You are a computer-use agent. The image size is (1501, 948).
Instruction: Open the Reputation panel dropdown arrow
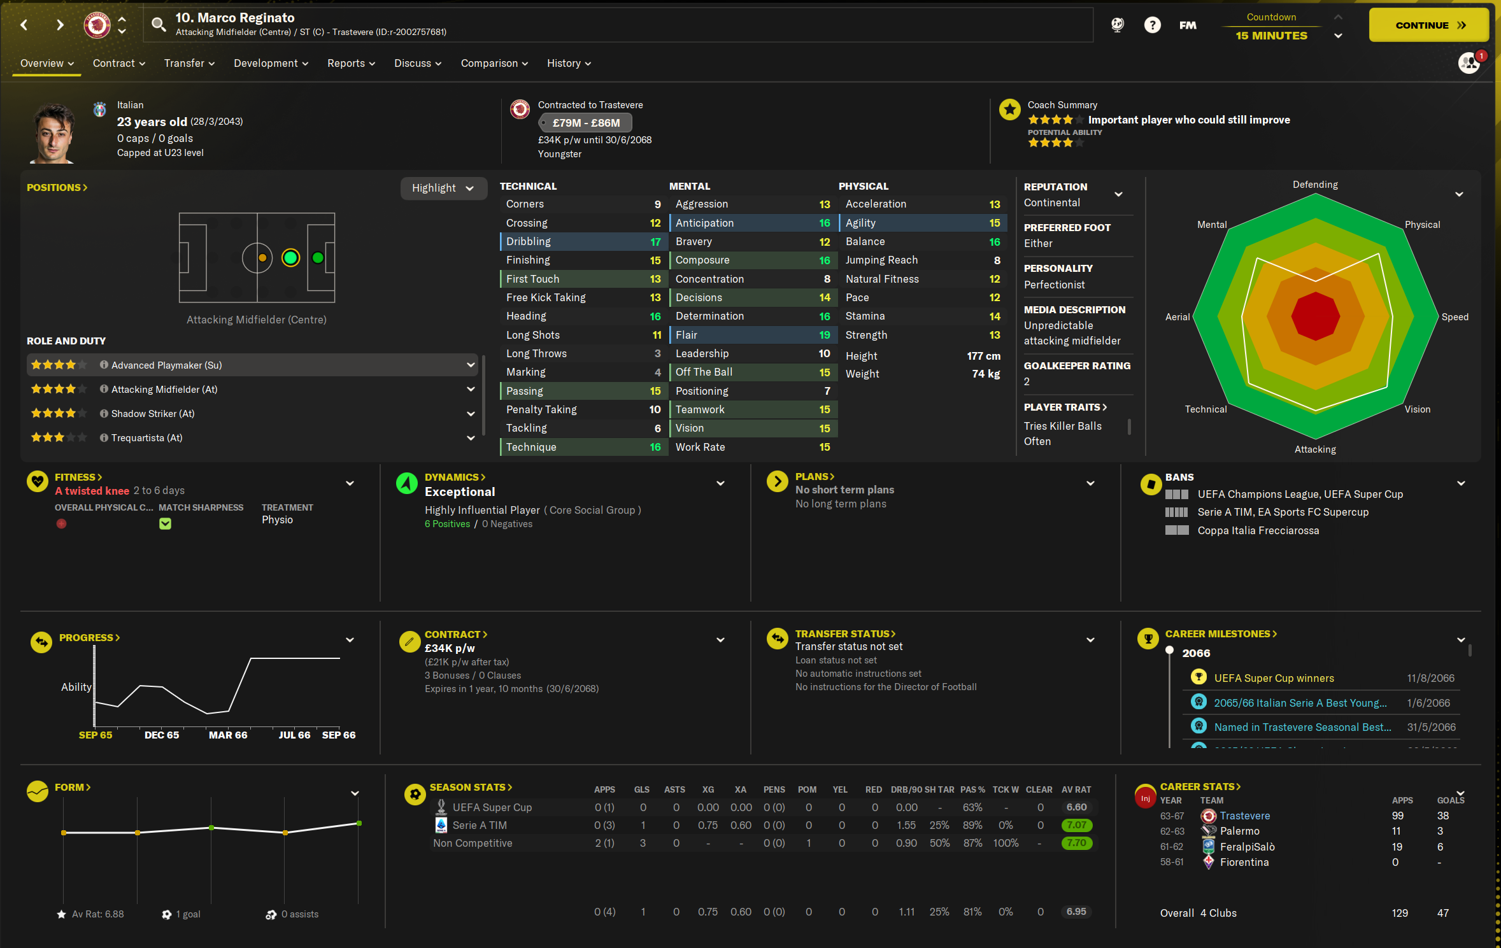point(1118,194)
